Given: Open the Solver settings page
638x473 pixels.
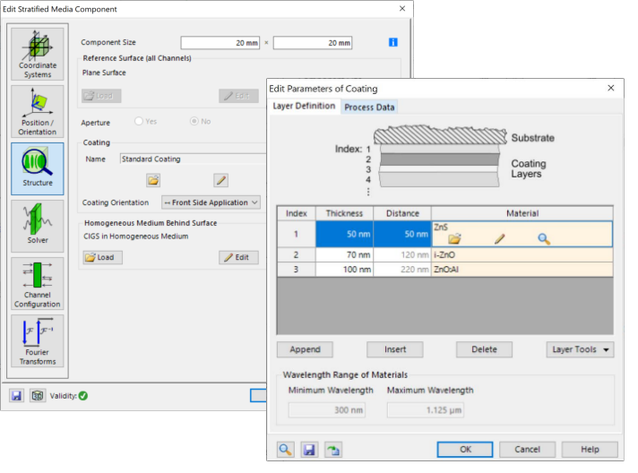Looking at the screenshot, I should click(x=38, y=226).
